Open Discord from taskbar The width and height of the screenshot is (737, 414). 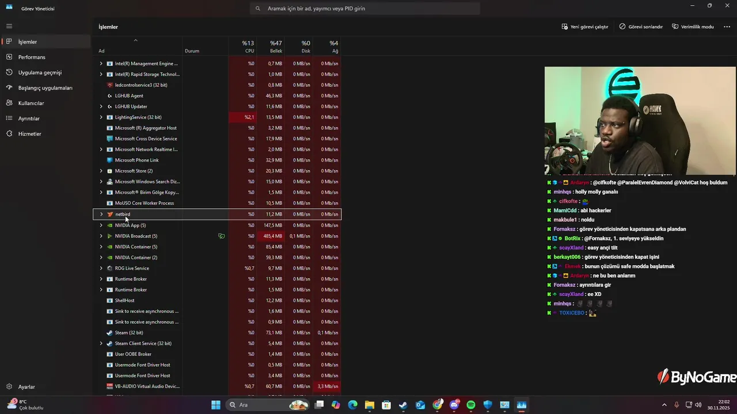[454, 405]
